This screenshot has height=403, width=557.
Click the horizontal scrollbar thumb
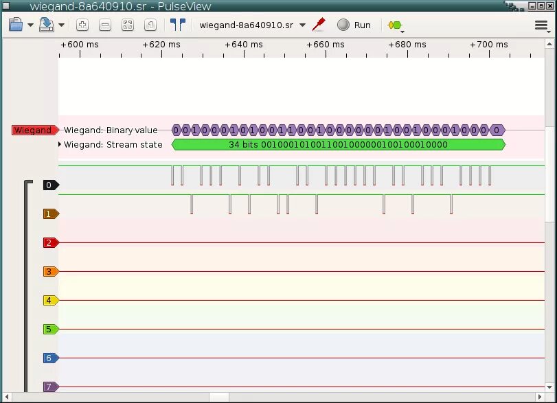[219, 397]
